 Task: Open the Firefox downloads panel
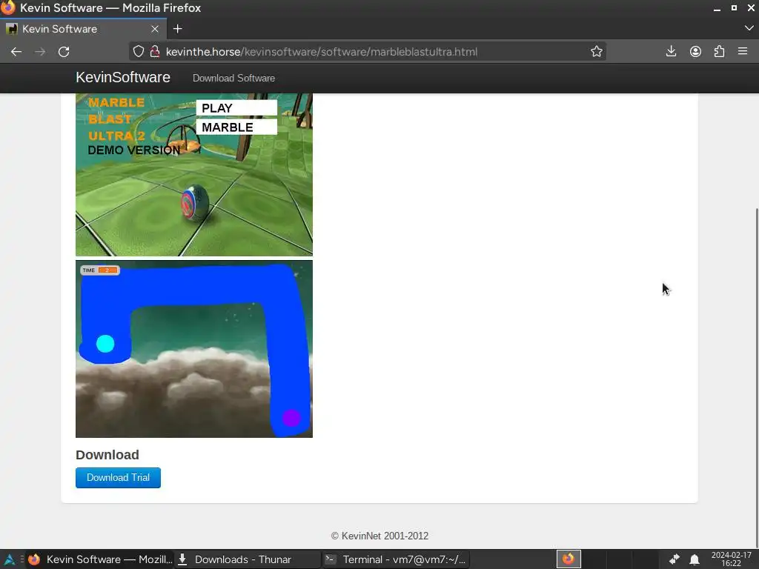click(x=671, y=51)
